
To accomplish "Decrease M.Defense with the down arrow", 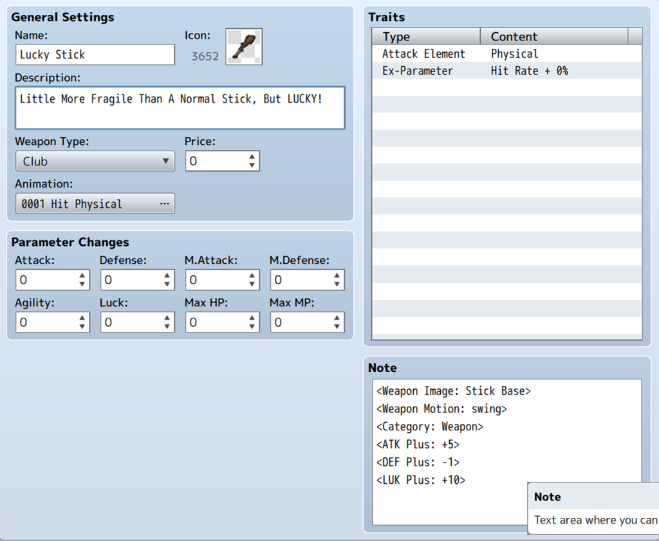I will pos(337,284).
